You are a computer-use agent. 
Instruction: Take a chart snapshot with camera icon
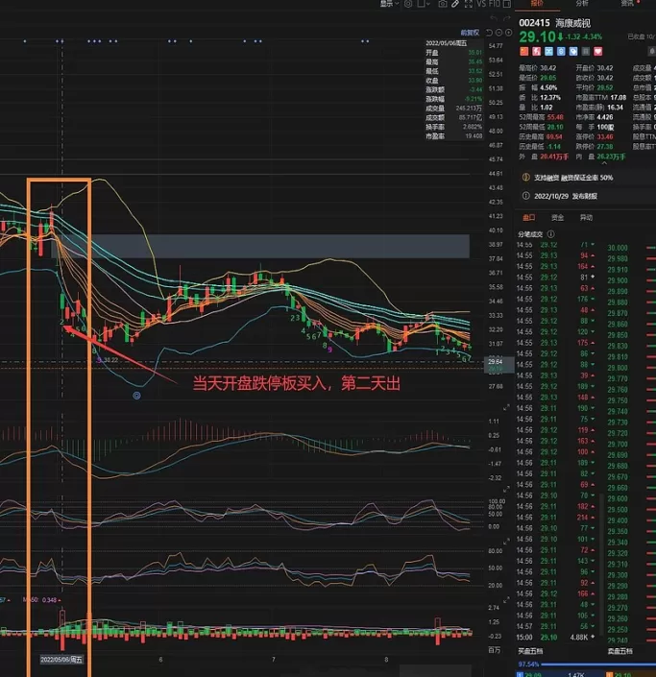[x=443, y=4]
